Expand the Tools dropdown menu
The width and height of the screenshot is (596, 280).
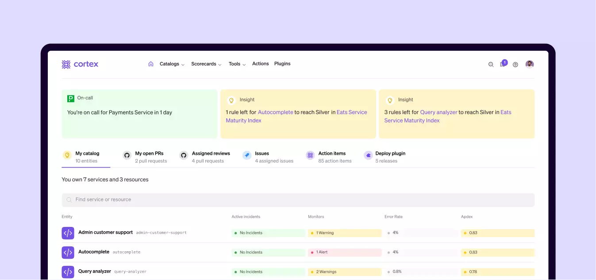click(237, 64)
